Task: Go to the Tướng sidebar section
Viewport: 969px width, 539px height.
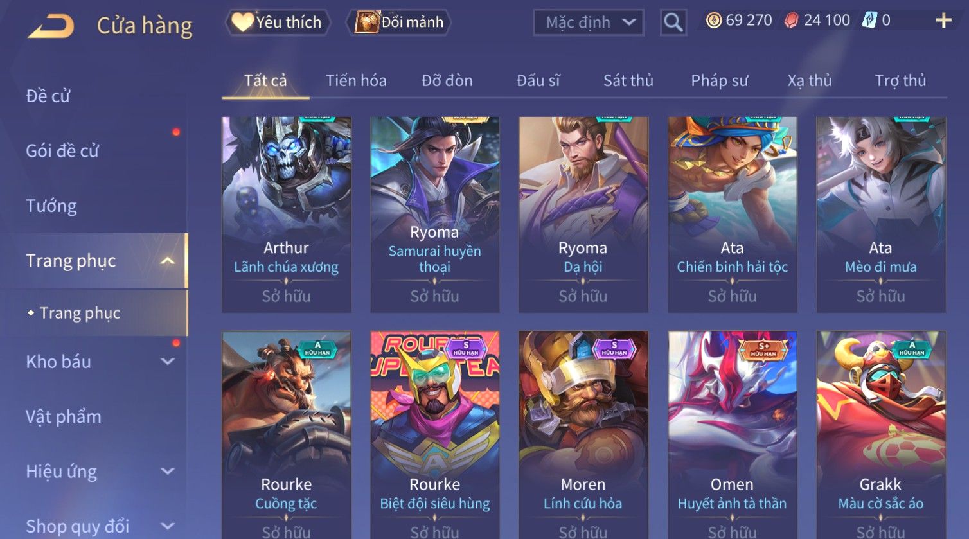Action: (x=51, y=206)
